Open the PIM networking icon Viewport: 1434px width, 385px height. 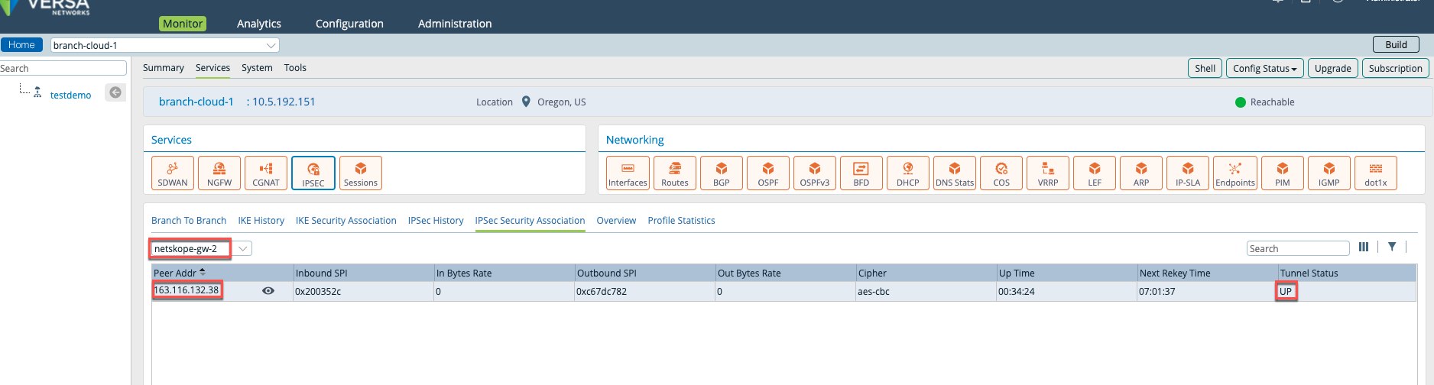point(1283,173)
